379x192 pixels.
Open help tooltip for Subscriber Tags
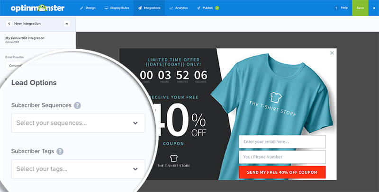click(60, 151)
